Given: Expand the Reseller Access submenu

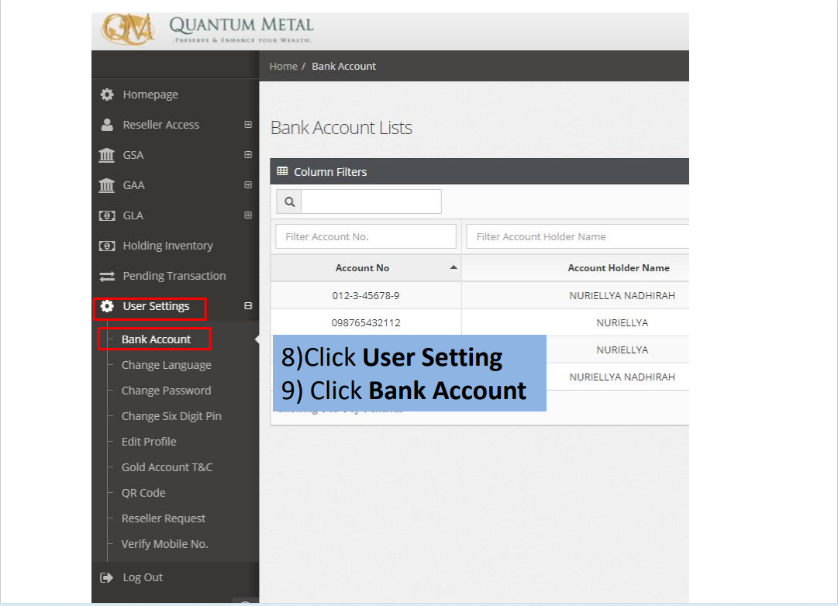Looking at the screenshot, I should (248, 125).
